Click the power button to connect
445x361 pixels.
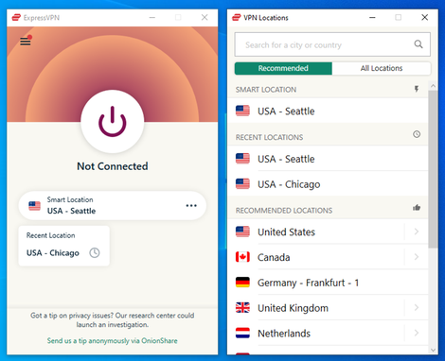tap(113, 122)
